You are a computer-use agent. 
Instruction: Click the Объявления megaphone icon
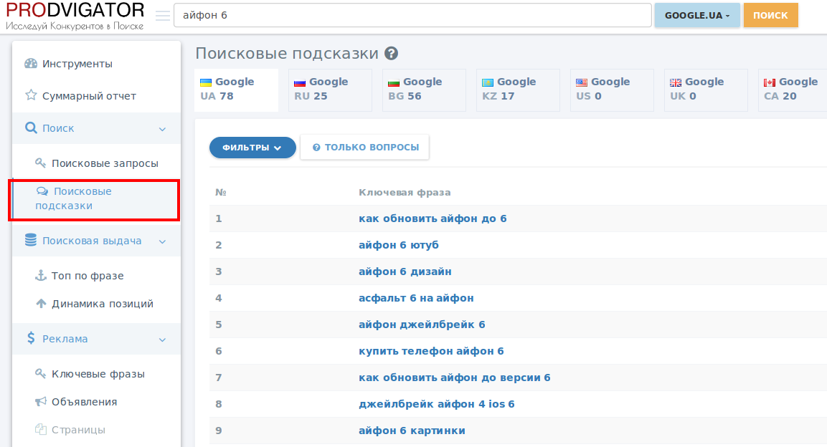point(41,402)
